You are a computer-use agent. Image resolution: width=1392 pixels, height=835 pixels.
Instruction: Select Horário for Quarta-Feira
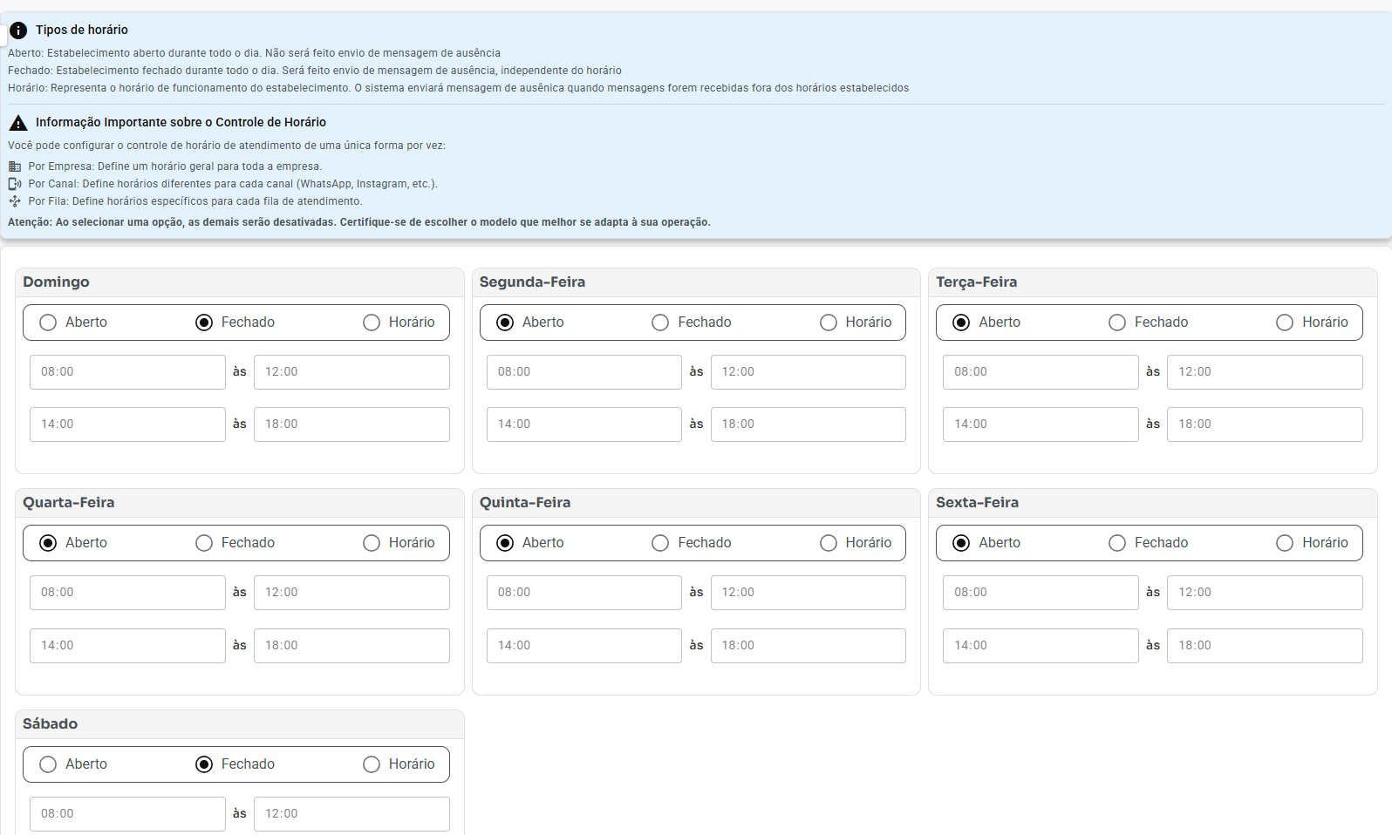coord(372,543)
